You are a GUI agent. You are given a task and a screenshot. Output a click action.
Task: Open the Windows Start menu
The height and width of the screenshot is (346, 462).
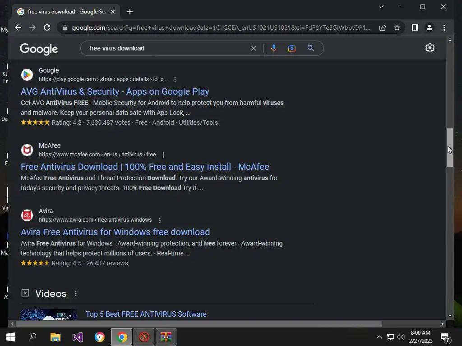pyautogui.click(x=11, y=337)
